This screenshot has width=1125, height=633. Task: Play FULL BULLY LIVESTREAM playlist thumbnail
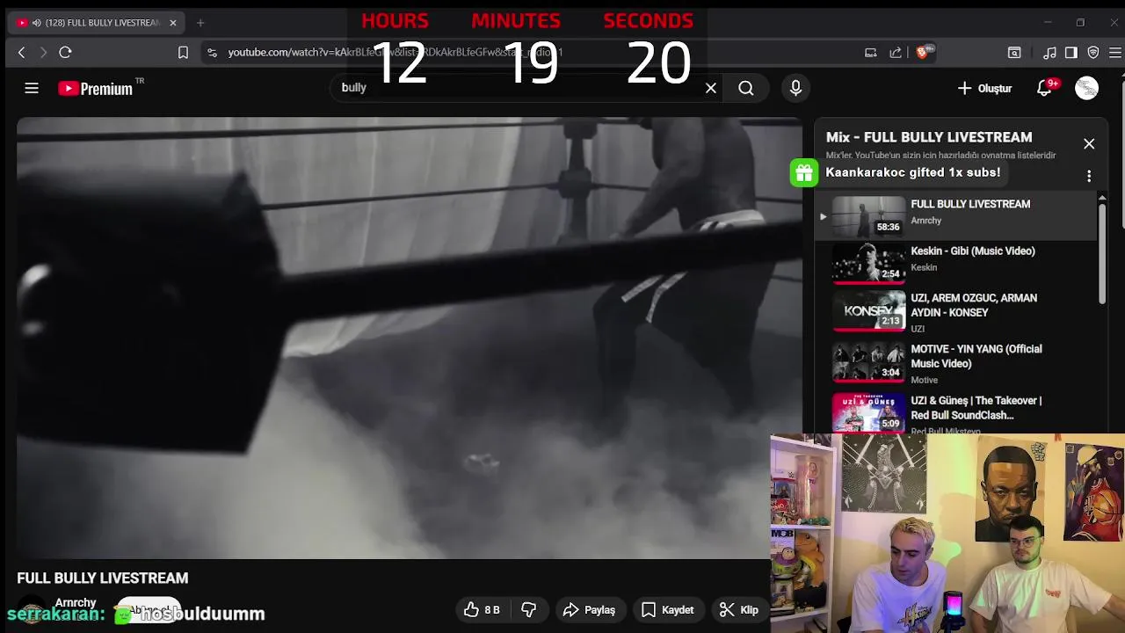click(x=868, y=215)
